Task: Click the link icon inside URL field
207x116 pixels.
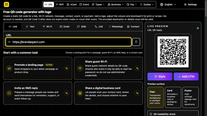Action: tap(9, 42)
